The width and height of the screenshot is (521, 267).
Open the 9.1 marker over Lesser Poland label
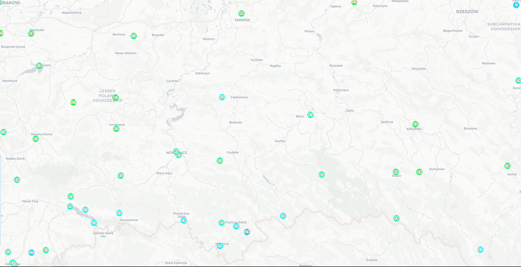click(116, 98)
